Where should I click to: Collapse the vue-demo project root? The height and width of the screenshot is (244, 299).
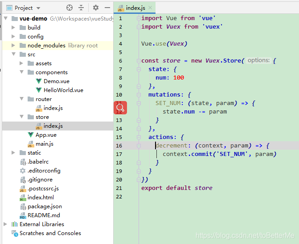(5, 18)
